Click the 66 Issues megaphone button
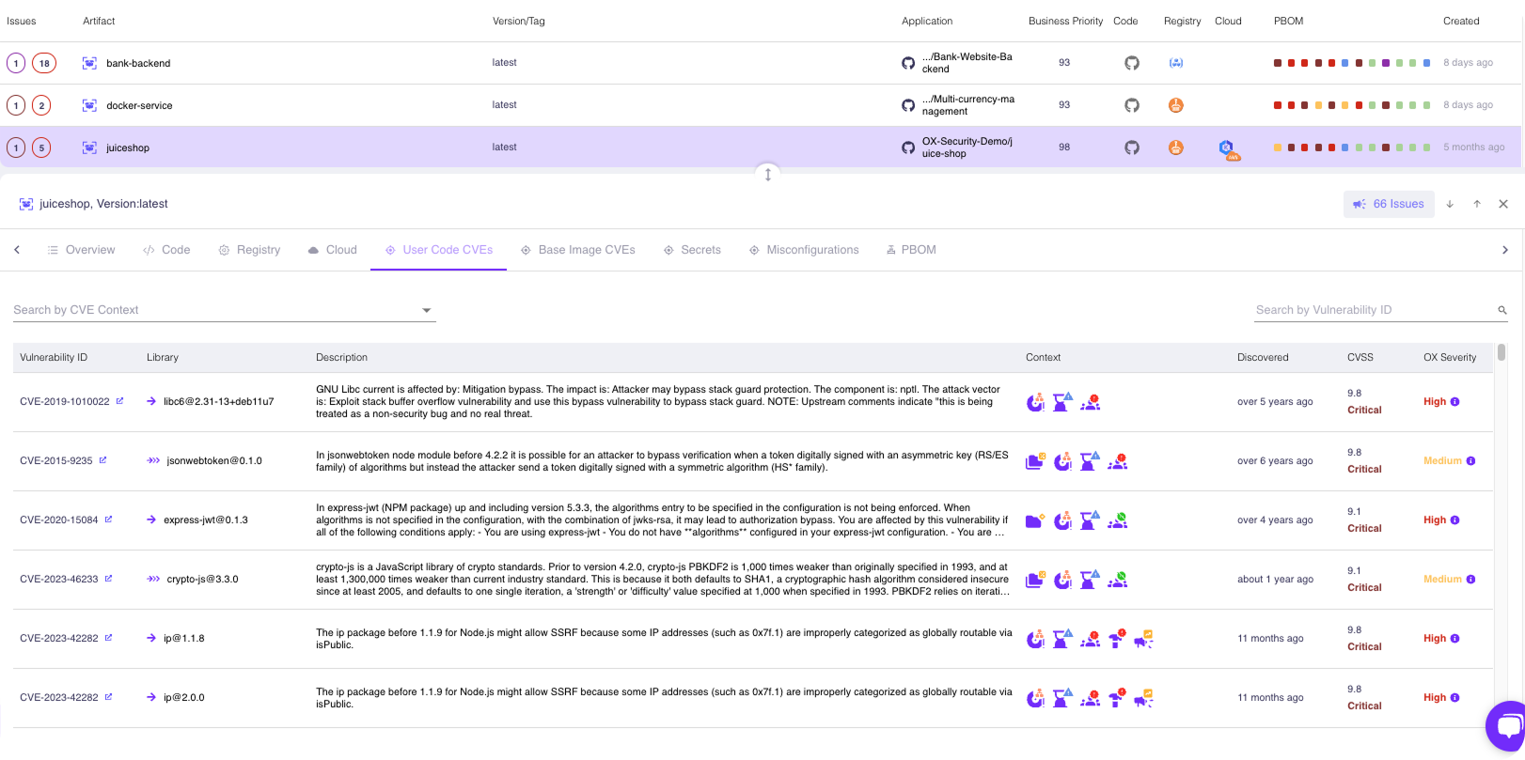This screenshot has height=760, width=1525. (1389, 204)
